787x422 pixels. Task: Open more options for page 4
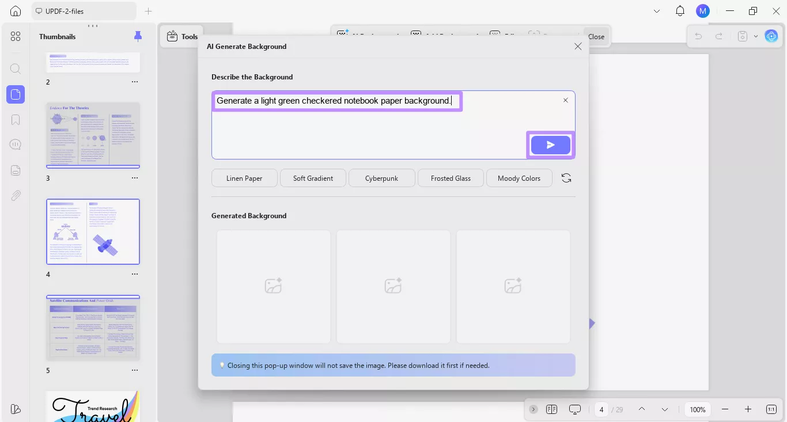[135, 274]
